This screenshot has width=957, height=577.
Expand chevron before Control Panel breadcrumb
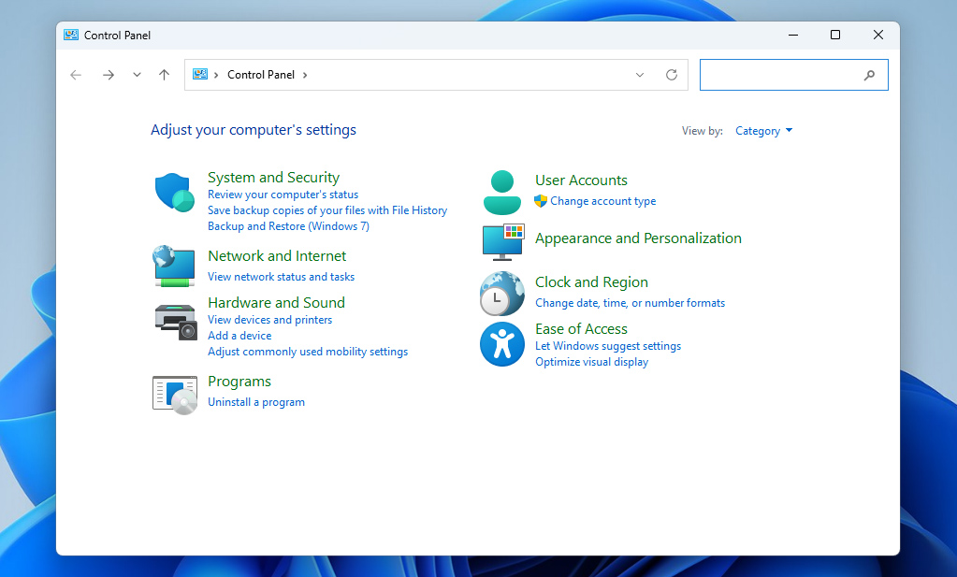pos(216,75)
